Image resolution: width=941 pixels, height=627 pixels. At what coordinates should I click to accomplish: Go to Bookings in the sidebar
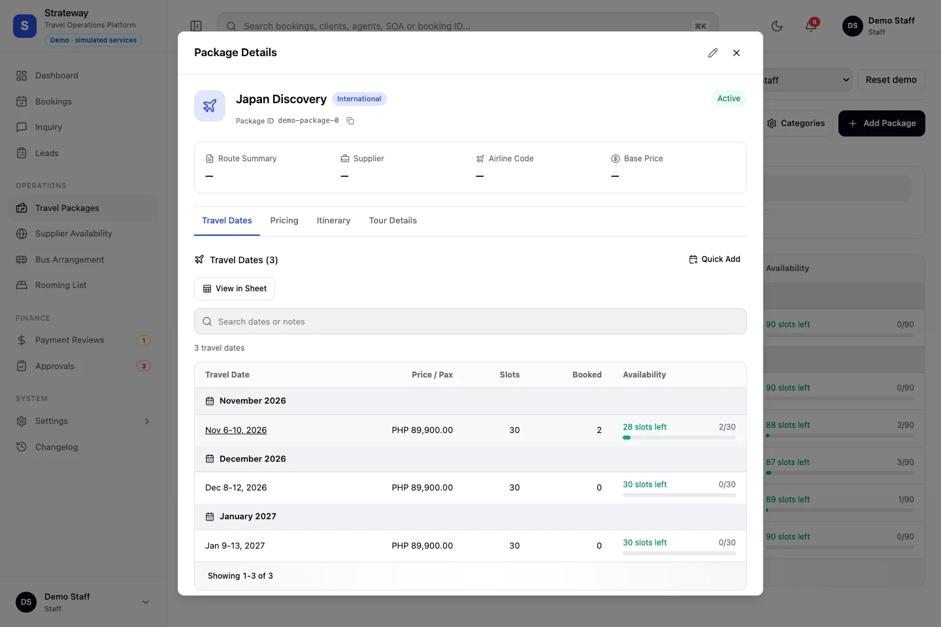[84, 102]
